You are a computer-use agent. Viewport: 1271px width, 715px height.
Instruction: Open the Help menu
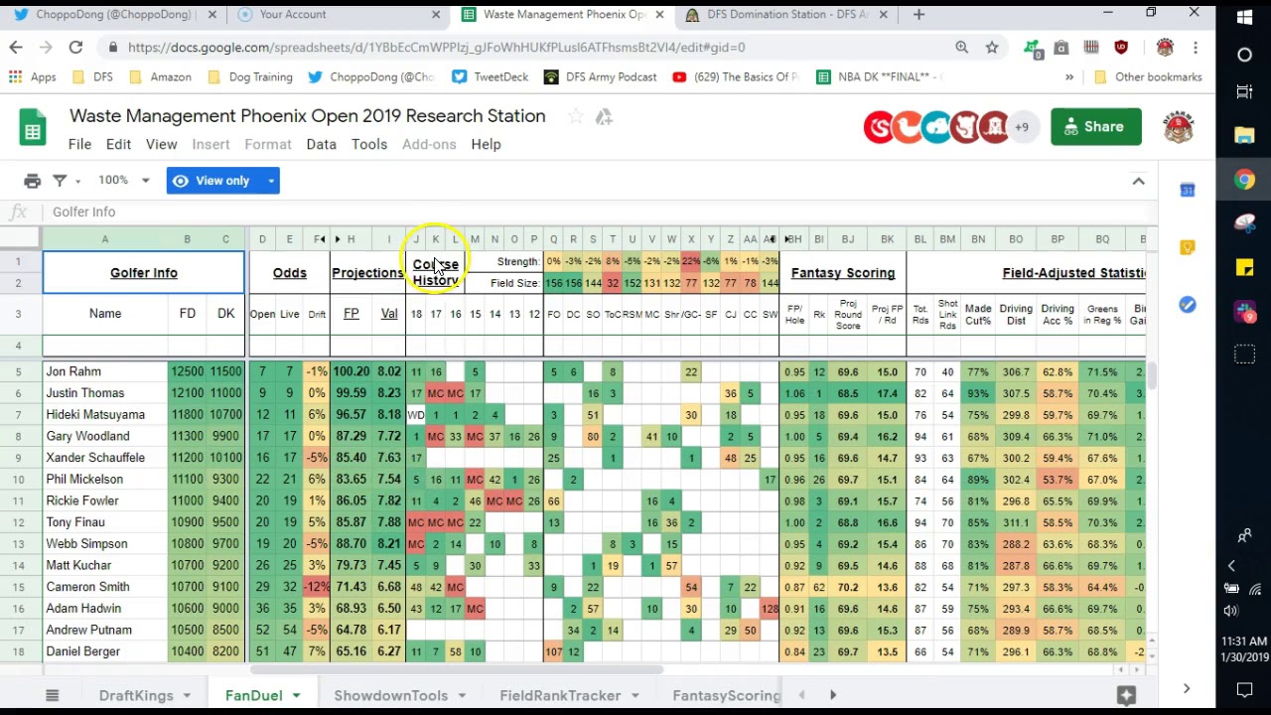[x=486, y=144]
